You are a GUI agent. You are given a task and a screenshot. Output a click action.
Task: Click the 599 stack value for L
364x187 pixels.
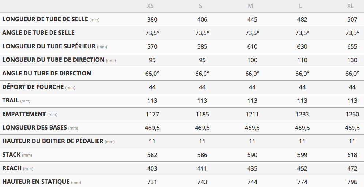[x=302, y=155]
